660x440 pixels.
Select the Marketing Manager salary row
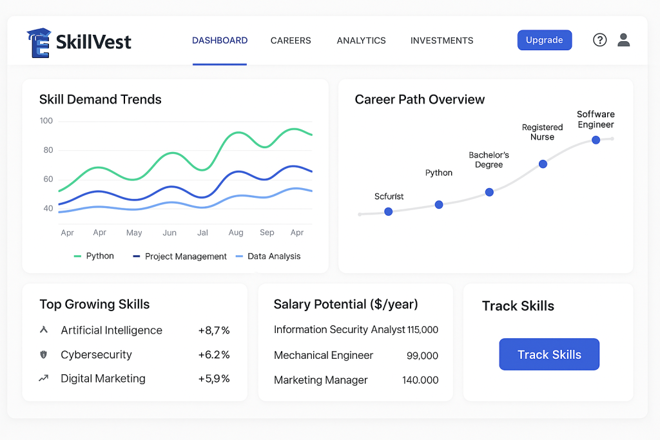coord(356,380)
